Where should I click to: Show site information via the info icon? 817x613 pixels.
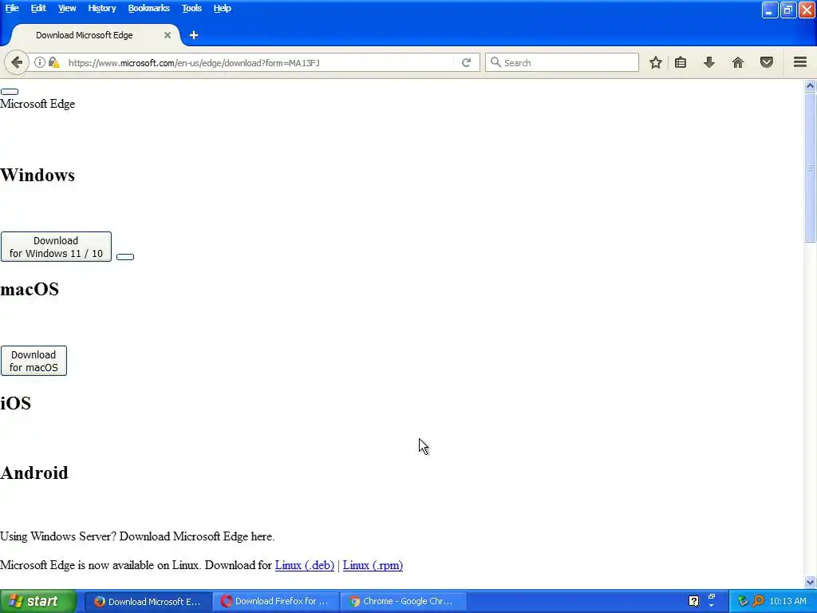point(40,62)
